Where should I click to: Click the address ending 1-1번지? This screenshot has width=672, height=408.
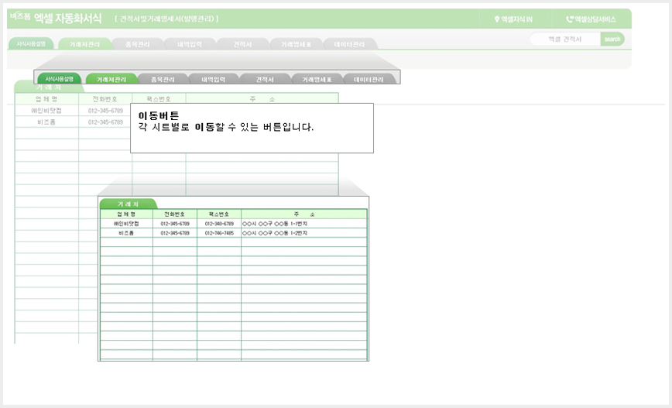[x=275, y=224]
